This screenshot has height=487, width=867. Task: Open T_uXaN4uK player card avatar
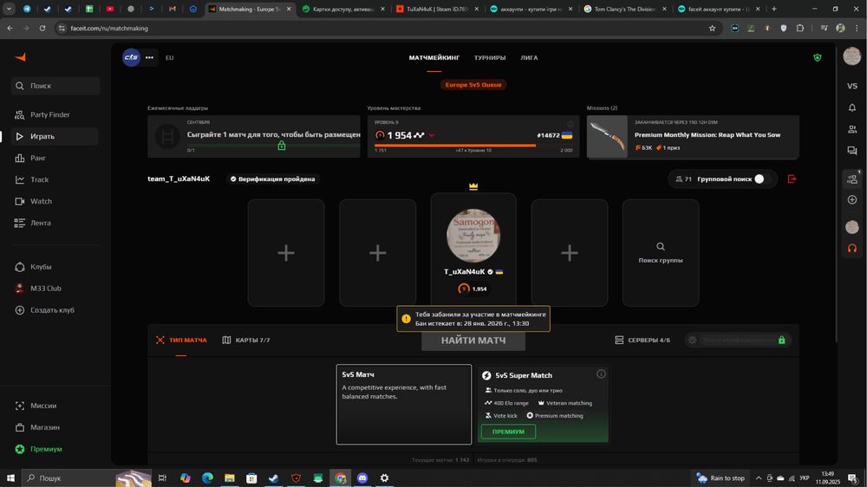click(473, 236)
